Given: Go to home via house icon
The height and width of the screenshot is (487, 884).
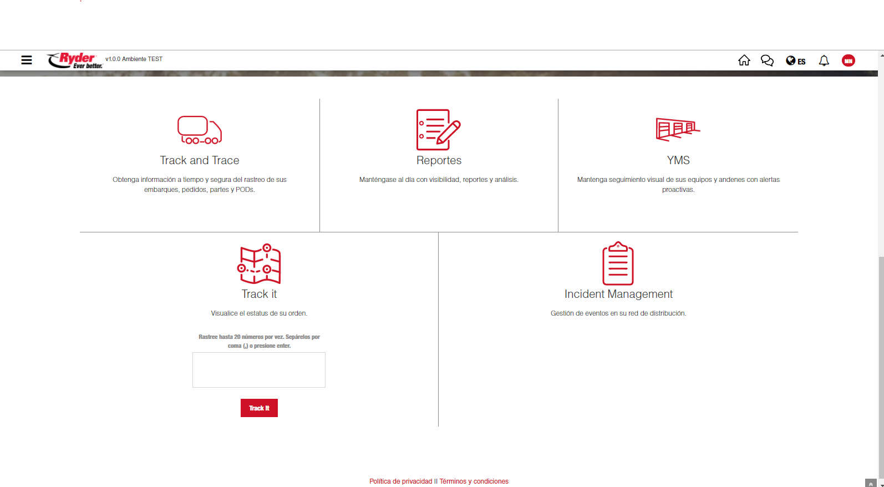Looking at the screenshot, I should 744,60.
